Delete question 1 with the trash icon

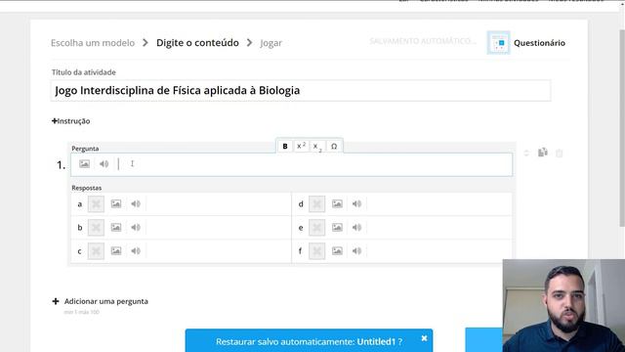(x=560, y=153)
